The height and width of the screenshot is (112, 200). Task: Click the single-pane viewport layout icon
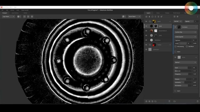tap(24, 16)
